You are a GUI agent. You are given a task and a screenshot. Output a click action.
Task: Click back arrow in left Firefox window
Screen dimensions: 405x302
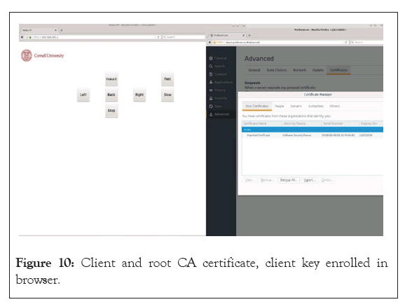point(22,37)
